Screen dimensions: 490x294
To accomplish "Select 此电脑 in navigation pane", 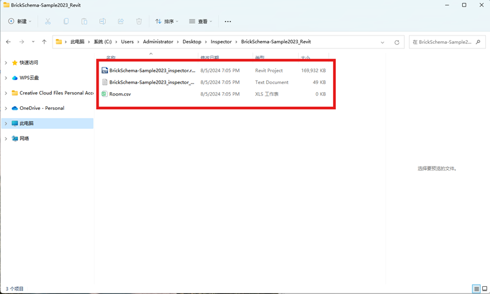I will point(47,123).
